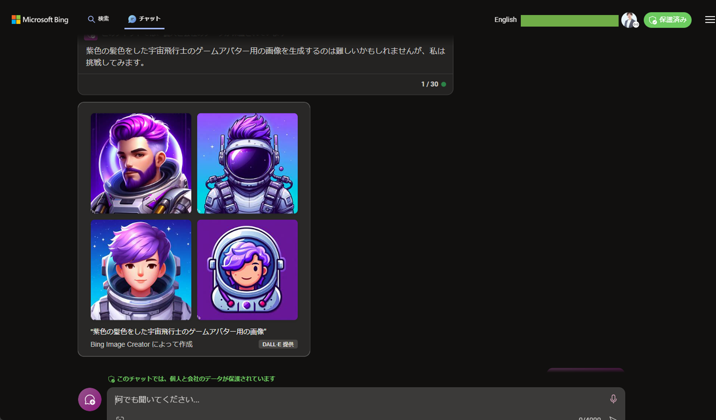Open the dark-visor helmet astronaut image
Image resolution: width=716 pixels, height=420 pixels.
click(248, 163)
